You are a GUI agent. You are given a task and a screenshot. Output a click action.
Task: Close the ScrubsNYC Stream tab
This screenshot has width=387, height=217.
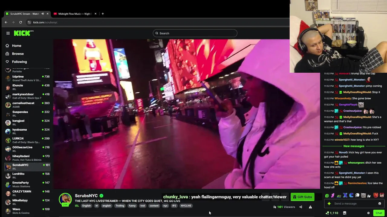point(47,14)
